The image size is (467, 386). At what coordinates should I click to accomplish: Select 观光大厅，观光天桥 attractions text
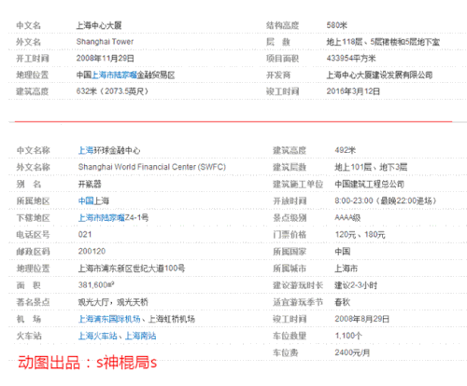[113, 302]
